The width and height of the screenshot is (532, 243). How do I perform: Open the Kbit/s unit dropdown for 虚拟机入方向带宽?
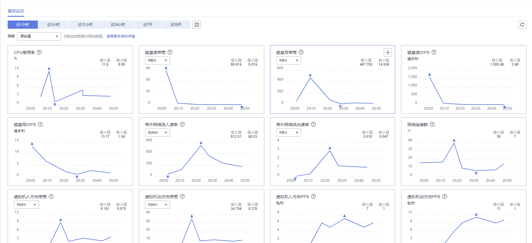coord(26,205)
